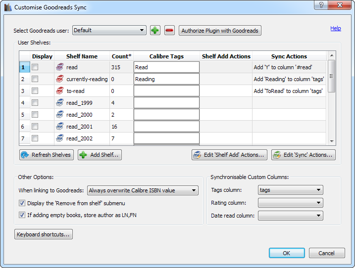The width and height of the screenshot is (355, 268).
Task: Click the Shelf Add Actions column header
Action: [x=226, y=56]
